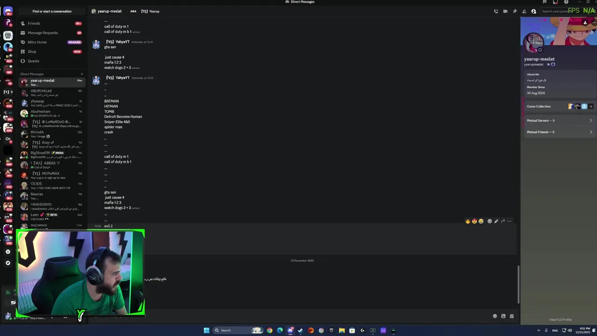
Task: Click chat scrollbar thumb
Action: pyautogui.click(x=518, y=285)
